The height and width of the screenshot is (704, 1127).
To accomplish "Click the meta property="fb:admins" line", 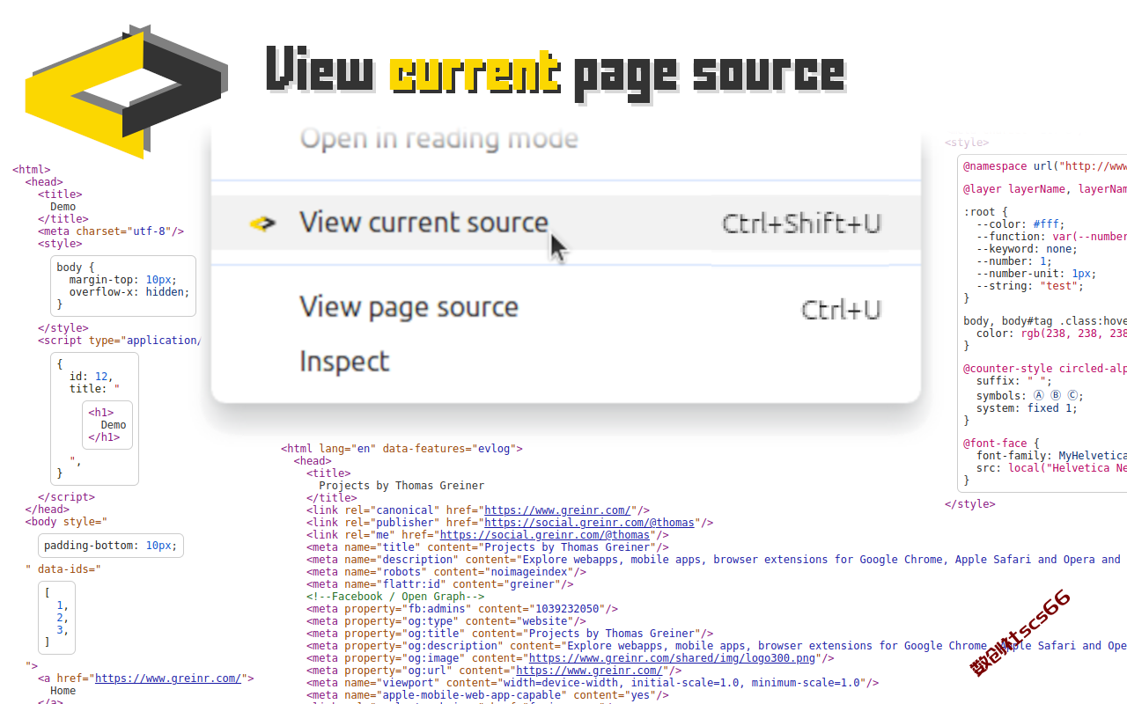I will [462, 609].
